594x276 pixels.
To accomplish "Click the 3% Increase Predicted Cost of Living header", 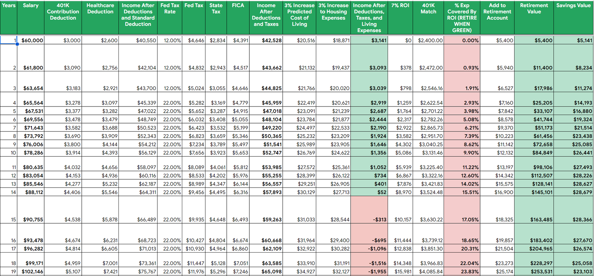I will click(x=299, y=17).
